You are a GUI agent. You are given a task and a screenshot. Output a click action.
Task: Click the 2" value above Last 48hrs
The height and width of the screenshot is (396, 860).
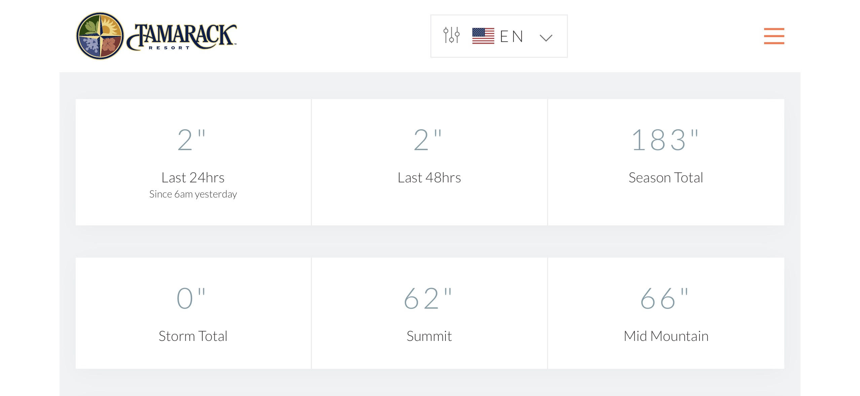(427, 140)
